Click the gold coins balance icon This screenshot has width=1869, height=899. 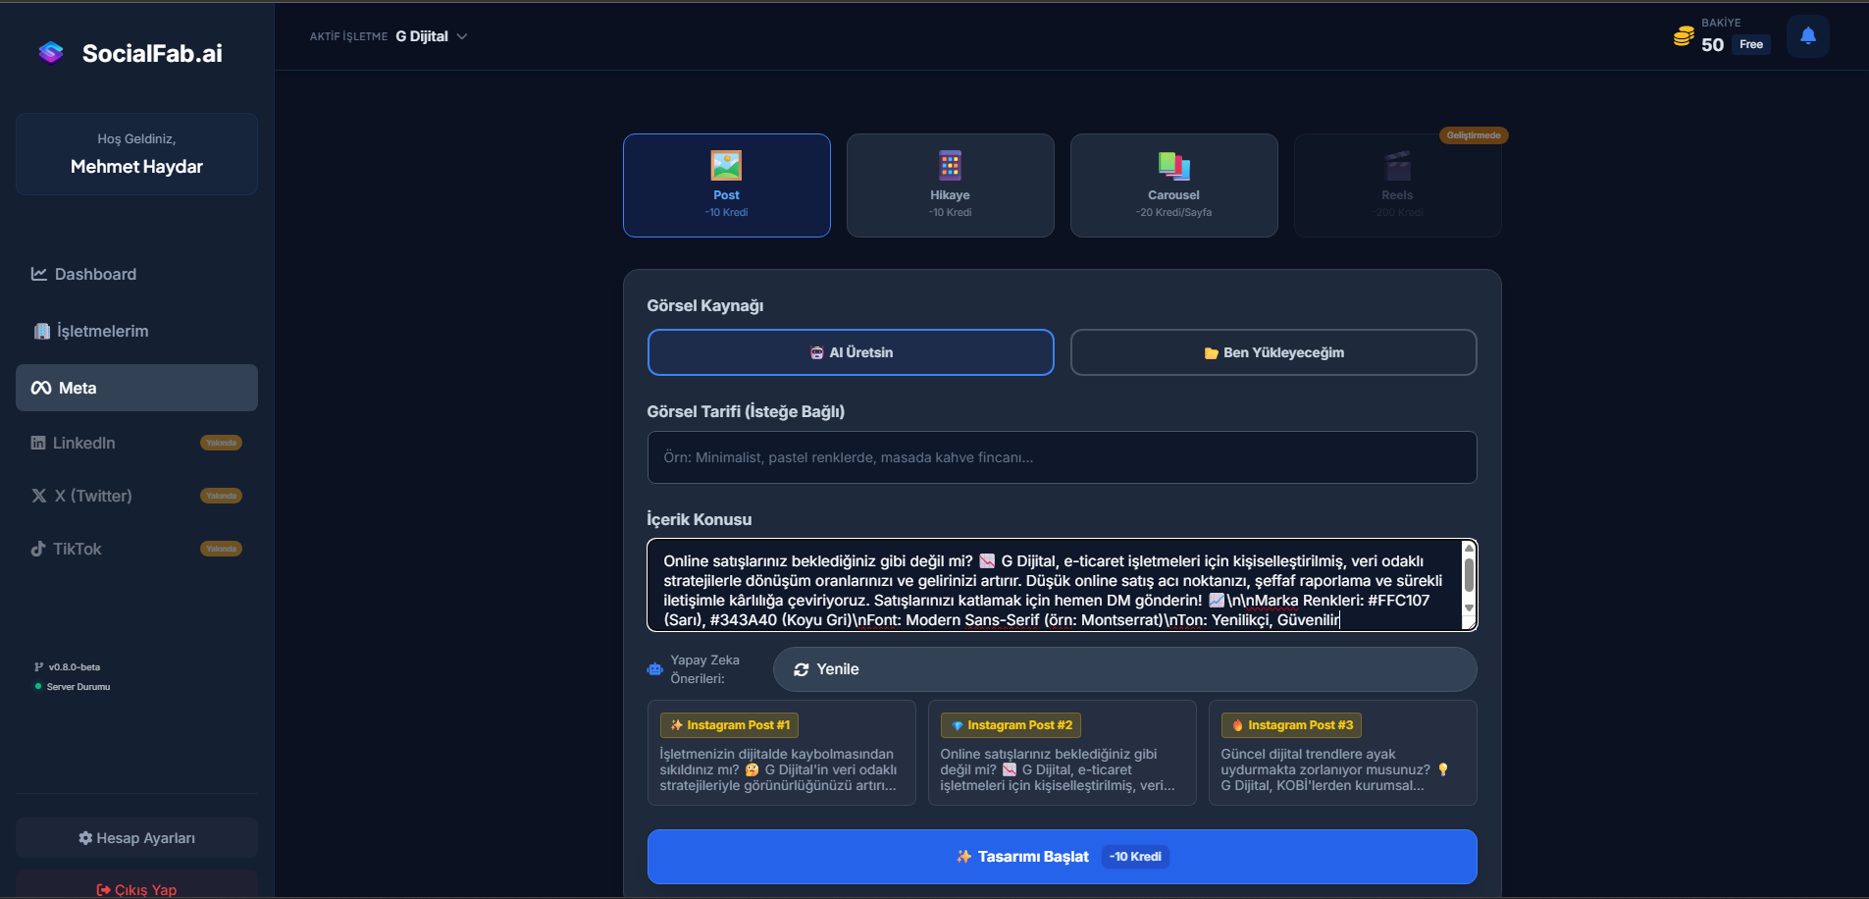(x=1684, y=37)
